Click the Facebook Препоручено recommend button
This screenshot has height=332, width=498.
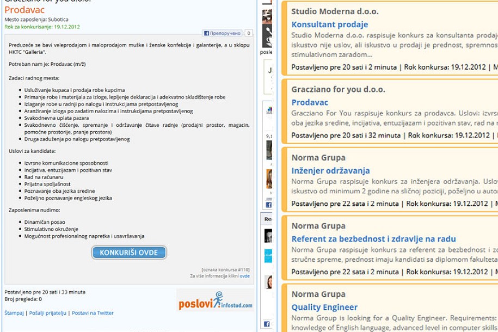(x=222, y=33)
